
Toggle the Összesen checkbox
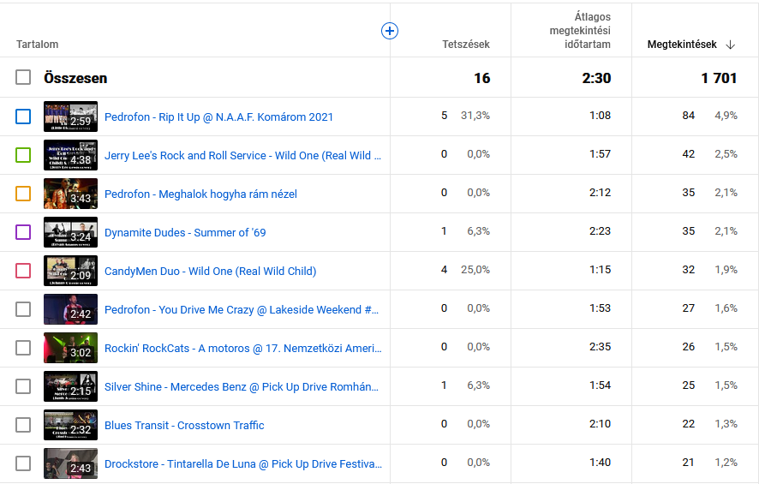[23, 78]
